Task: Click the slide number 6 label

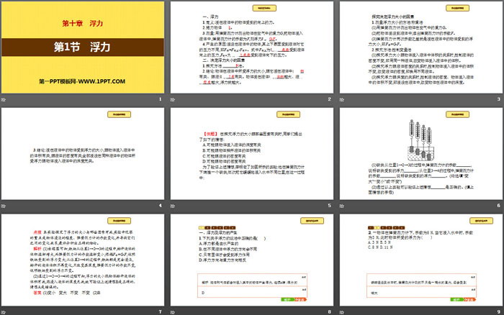Action: pyautogui.click(x=499, y=206)
